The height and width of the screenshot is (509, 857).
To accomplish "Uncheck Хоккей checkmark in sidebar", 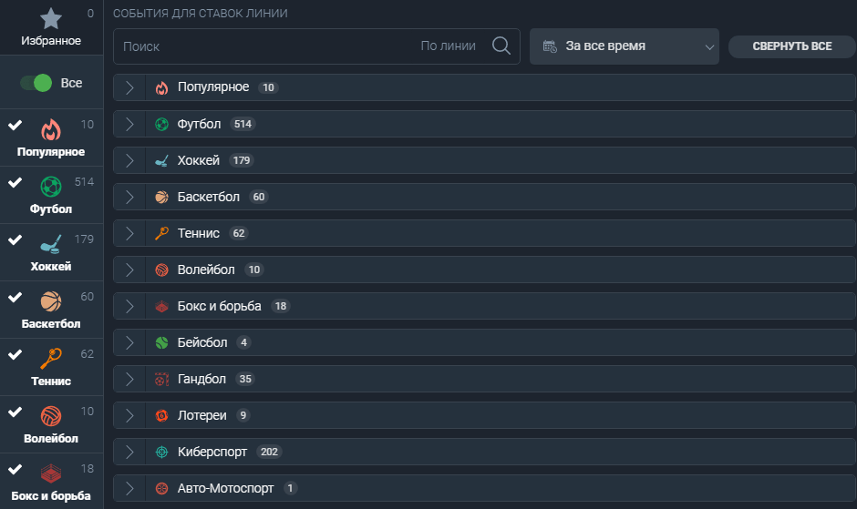I will coord(15,239).
